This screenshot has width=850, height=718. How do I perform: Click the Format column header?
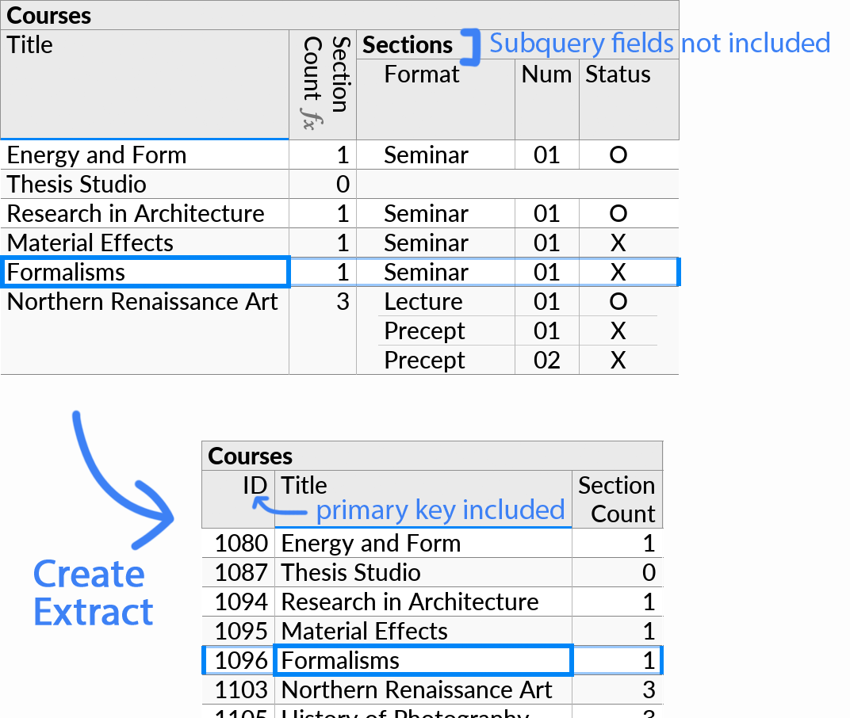[422, 74]
